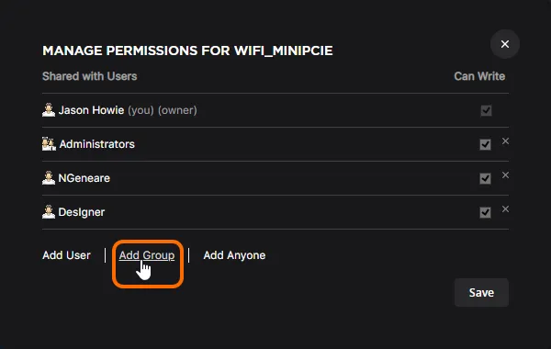Select the Designer user name
Screen dimensions: 551x349
point(82,212)
